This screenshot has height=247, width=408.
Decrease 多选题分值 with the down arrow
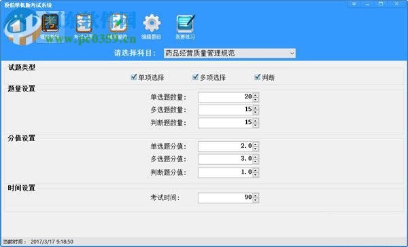point(256,161)
